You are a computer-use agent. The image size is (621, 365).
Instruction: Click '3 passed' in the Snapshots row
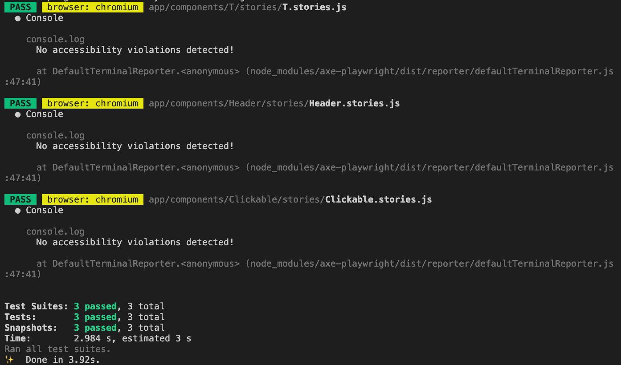95,328
